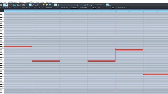
Task: Select the first MIDI note at bar 1
Action: [x=18, y=46]
